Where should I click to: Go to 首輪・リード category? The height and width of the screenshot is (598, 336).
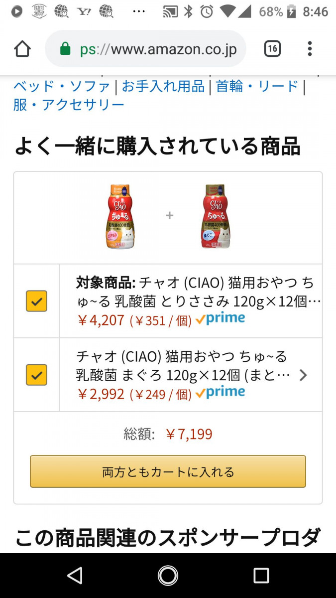tap(257, 86)
